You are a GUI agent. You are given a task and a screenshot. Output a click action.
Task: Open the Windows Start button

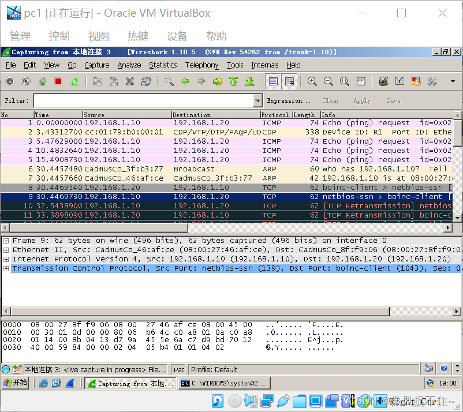click(x=16, y=383)
